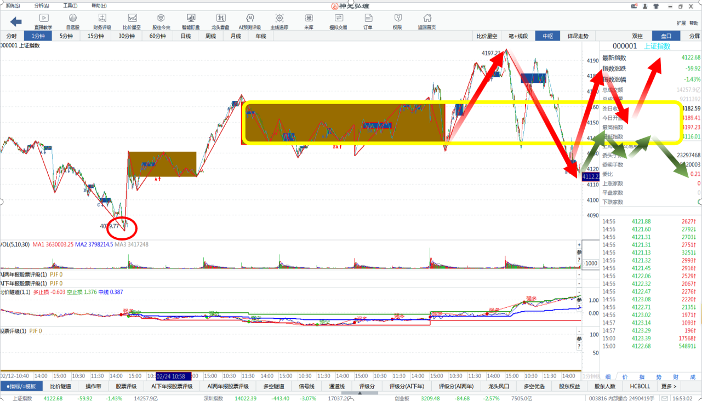Open the 自选股 watchlist icon
702x401 pixels.
coord(72,21)
